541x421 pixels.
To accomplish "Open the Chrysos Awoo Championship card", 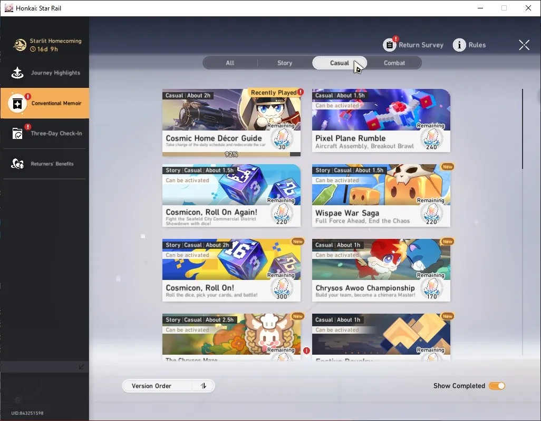I will pos(381,270).
